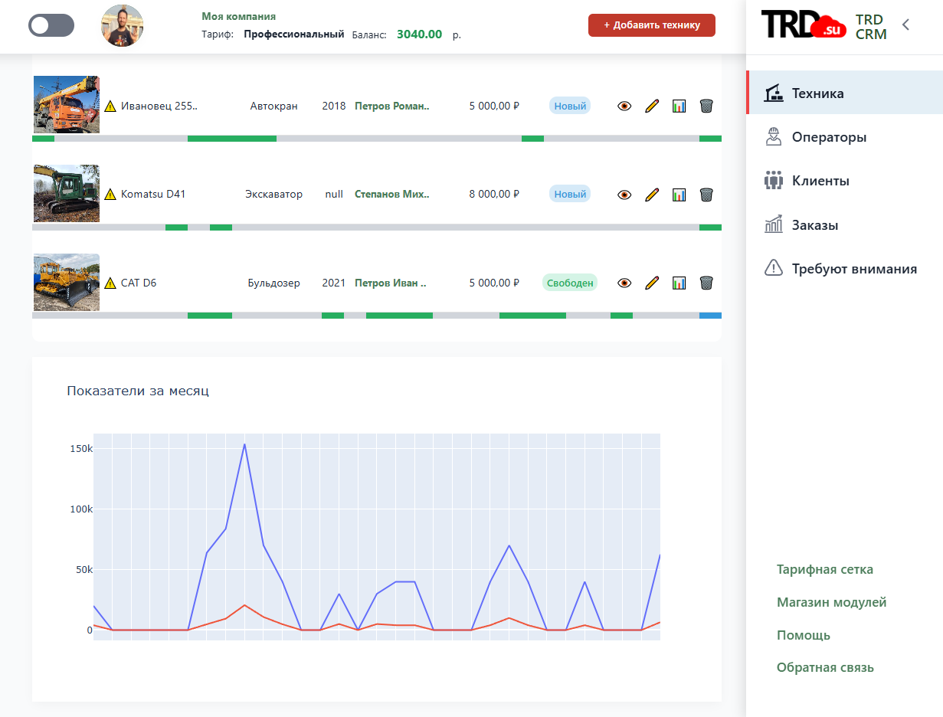The height and width of the screenshot is (717, 943).
Task: Click the Экскаватор type cell
Action: coord(274,195)
